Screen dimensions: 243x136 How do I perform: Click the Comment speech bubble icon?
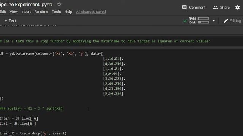tap(184, 8)
